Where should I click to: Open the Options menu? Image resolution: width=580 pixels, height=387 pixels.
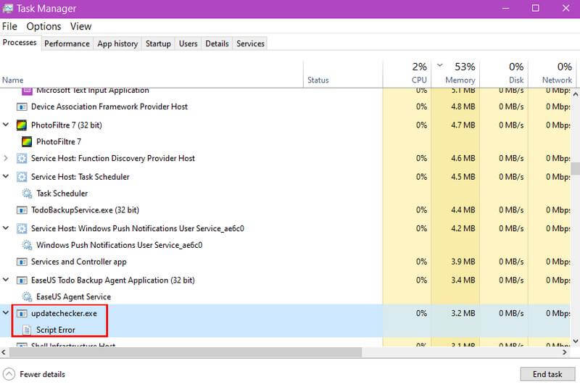43,26
